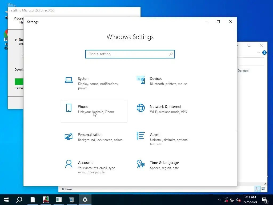Open Network & Internet settings

pos(166,111)
